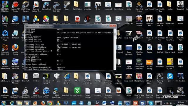Select the Skype desktop shortcut
The height and width of the screenshot is (106, 188).
170,77
